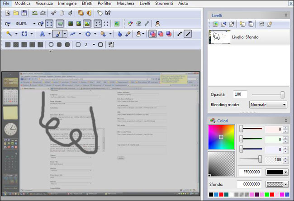Select the Text tool
The width and height of the screenshot is (294, 201).
tap(43, 34)
